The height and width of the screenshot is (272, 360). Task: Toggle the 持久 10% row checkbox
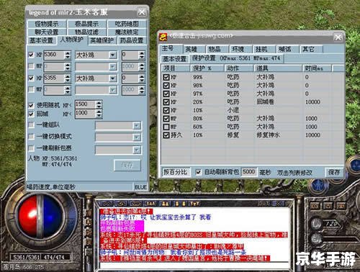click(x=166, y=135)
